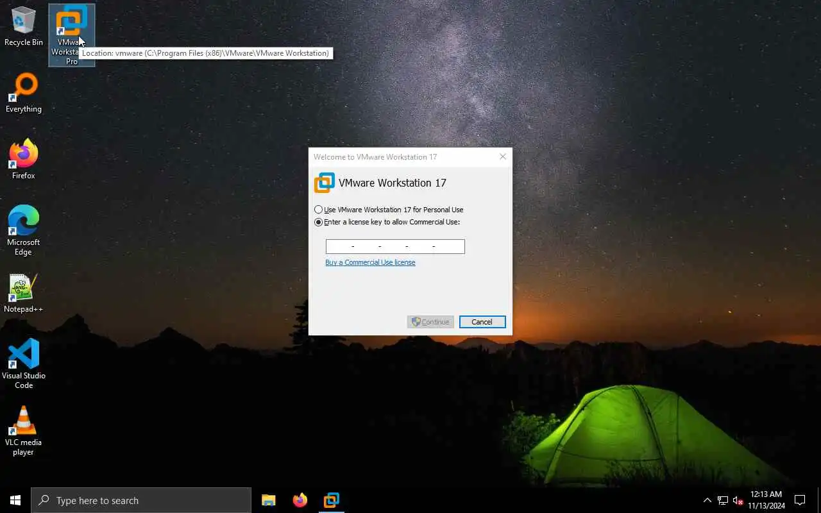Image resolution: width=821 pixels, height=513 pixels.
Task: Open the muted volume tray icon
Action: tap(738, 500)
